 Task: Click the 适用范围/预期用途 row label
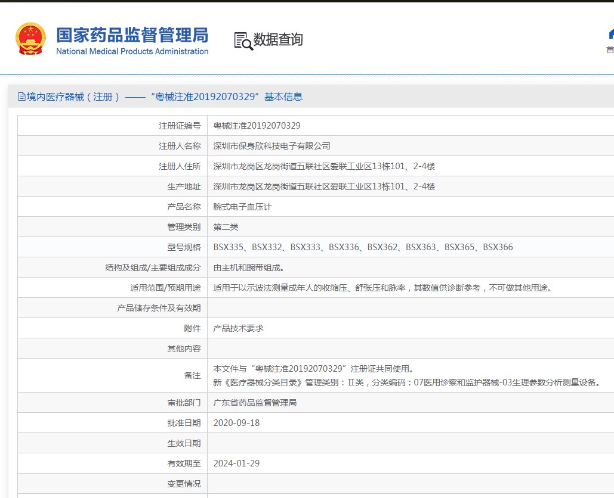[165, 288]
